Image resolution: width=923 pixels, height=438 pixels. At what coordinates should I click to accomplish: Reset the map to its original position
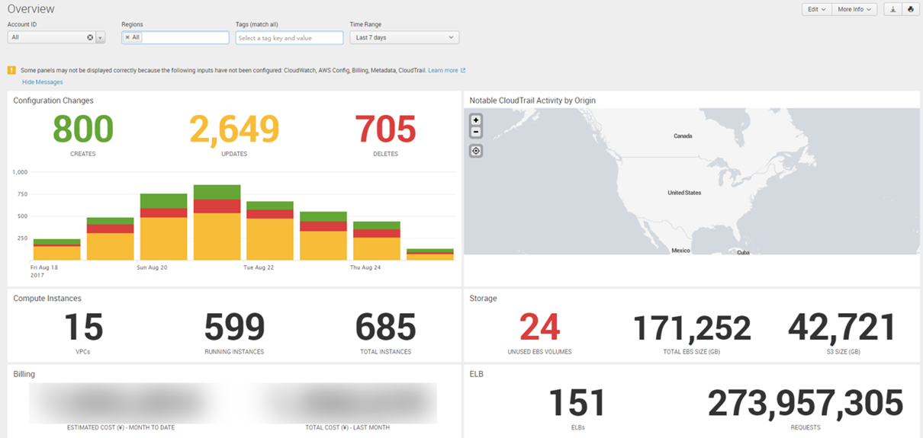(476, 151)
